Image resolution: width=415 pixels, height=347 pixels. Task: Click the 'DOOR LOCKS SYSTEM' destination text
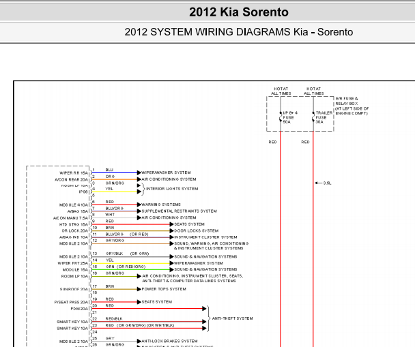pyautogui.click(x=197, y=230)
